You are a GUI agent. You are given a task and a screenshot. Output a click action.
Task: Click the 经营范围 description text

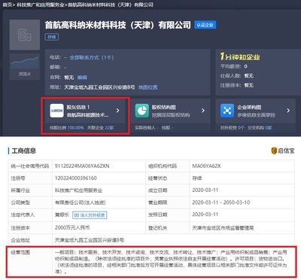(x=171, y=262)
